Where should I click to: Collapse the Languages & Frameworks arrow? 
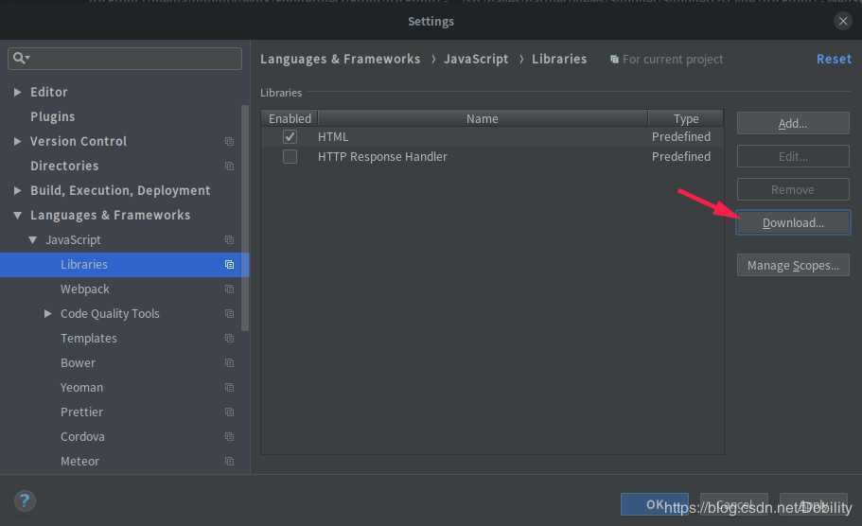[17, 215]
